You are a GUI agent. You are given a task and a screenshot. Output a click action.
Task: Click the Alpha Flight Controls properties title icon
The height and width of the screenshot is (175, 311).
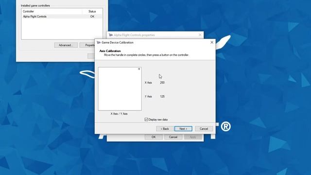(x=111, y=35)
